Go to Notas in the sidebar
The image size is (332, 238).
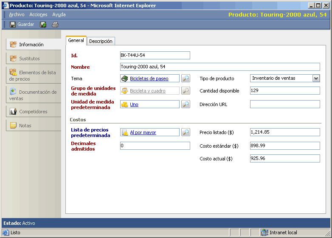[x=34, y=126]
